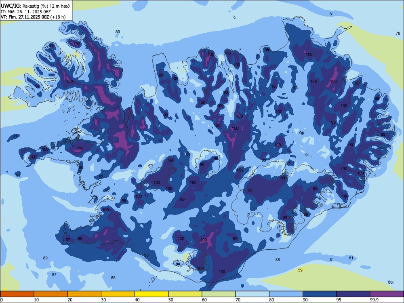The image size is (404, 303).
Task: Click the "92" humidity value on the map
Action: [x=18, y=175]
